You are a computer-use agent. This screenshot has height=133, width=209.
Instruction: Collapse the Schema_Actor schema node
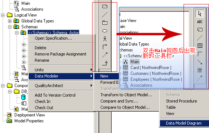[17, 33]
